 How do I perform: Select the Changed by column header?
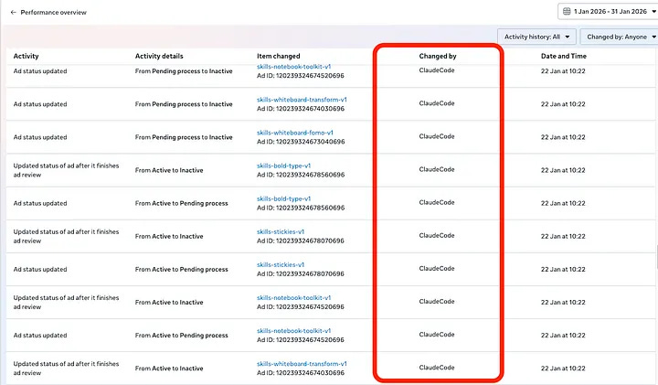pos(437,57)
